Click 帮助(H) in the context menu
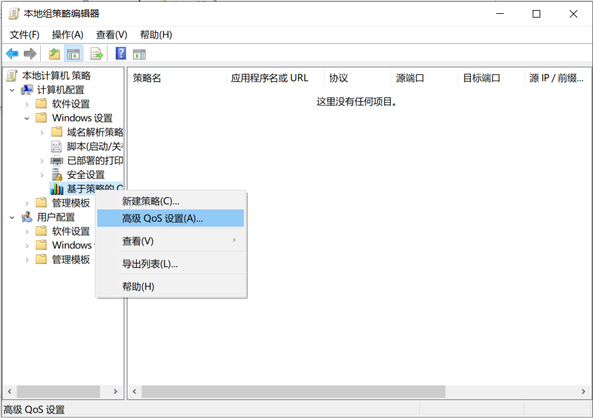Image resolution: width=593 pixels, height=418 pixels. point(171,287)
